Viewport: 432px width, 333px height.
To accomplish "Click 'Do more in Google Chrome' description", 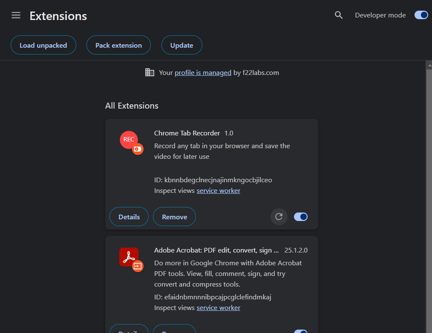I will [x=228, y=273].
